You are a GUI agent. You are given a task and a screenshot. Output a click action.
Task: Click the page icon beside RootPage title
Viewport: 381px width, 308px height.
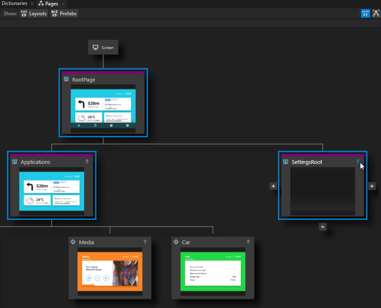pyautogui.click(x=66, y=79)
